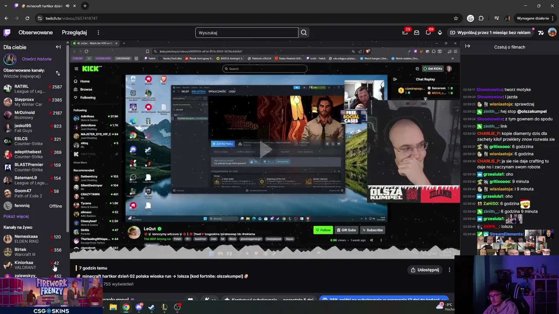The width and height of the screenshot is (559, 314).
Task: Click the left sidebar scrollbar
Action: pyautogui.click(x=67, y=140)
